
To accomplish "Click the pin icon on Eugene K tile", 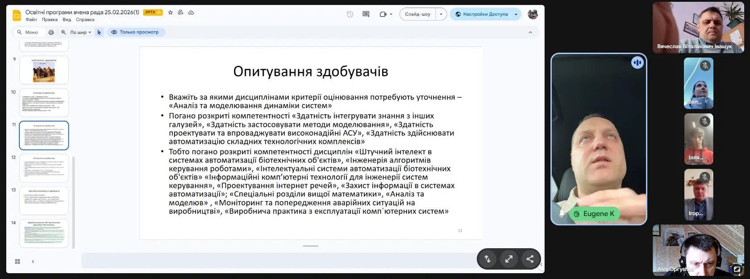I will (x=561, y=214).
